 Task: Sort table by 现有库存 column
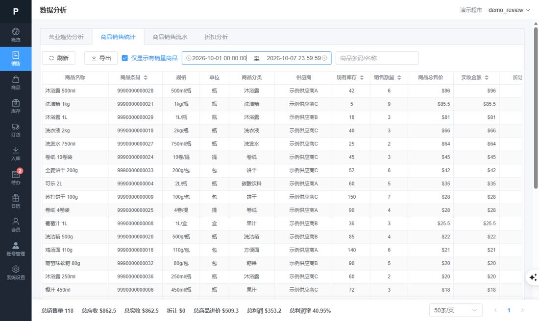pyautogui.click(x=362, y=78)
